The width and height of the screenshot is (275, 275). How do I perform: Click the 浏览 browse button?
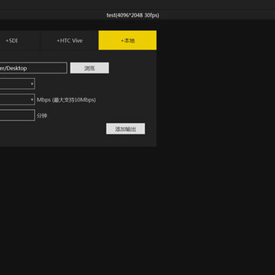point(89,68)
